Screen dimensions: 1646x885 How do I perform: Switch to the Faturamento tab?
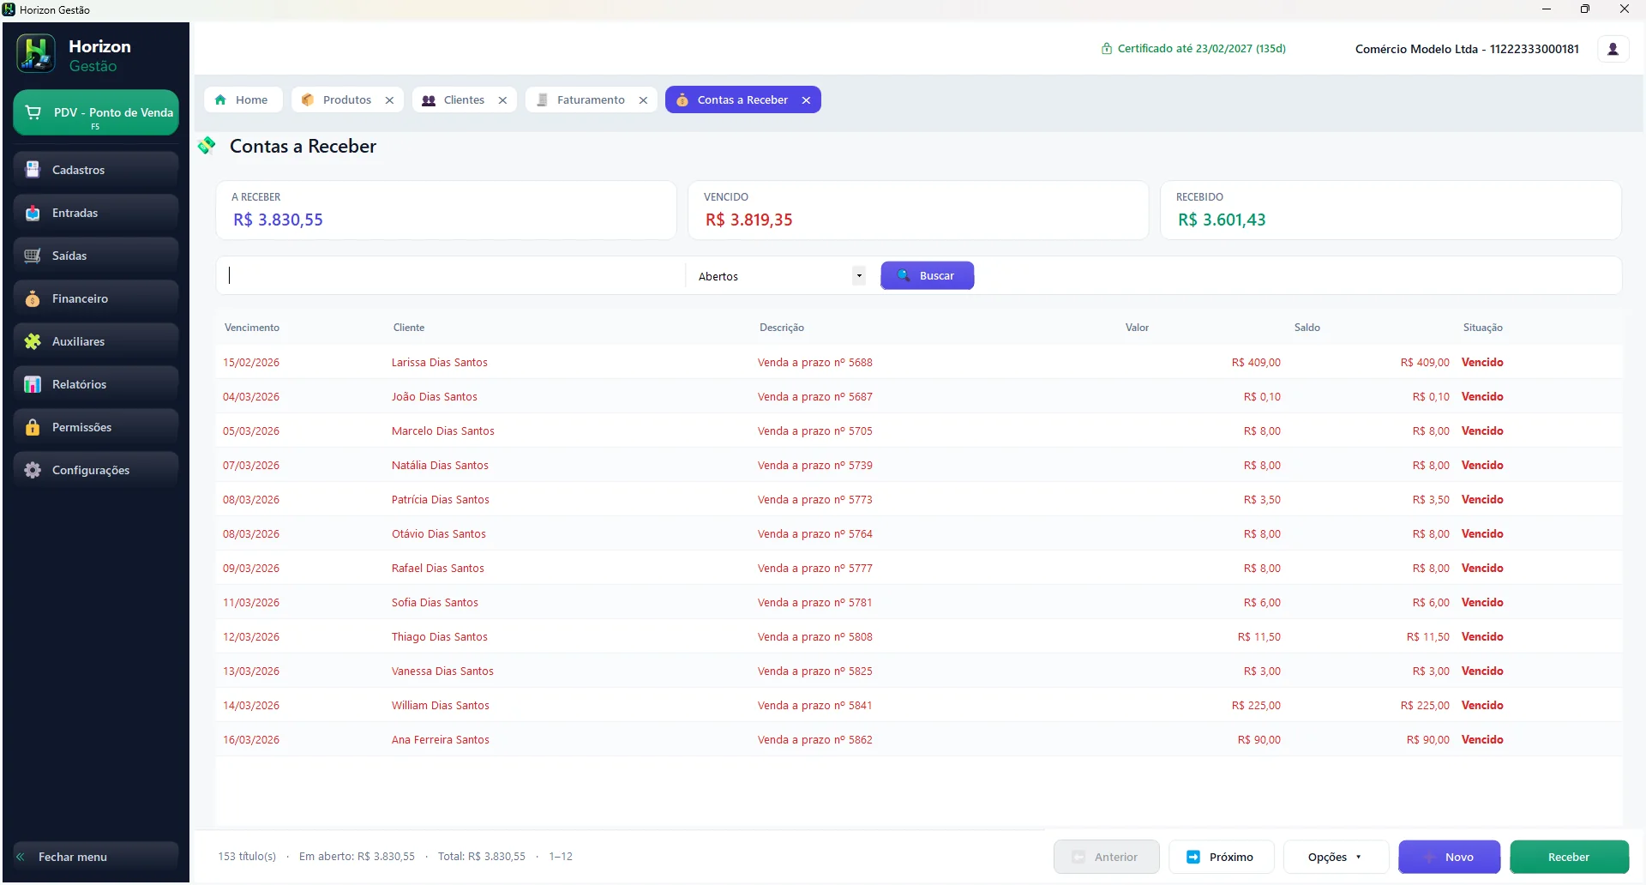tap(591, 100)
